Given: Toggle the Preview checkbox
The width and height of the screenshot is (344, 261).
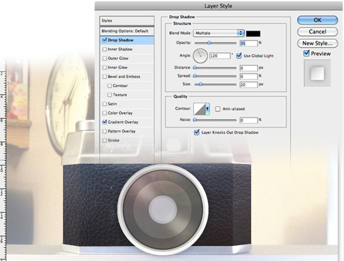Looking at the screenshot, I should 307,53.
